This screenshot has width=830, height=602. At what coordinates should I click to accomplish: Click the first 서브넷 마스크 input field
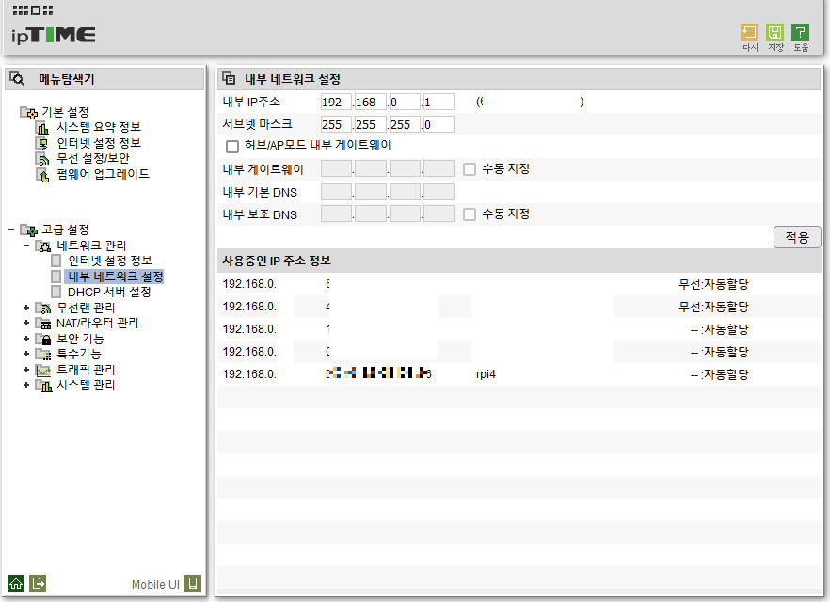point(336,123)
